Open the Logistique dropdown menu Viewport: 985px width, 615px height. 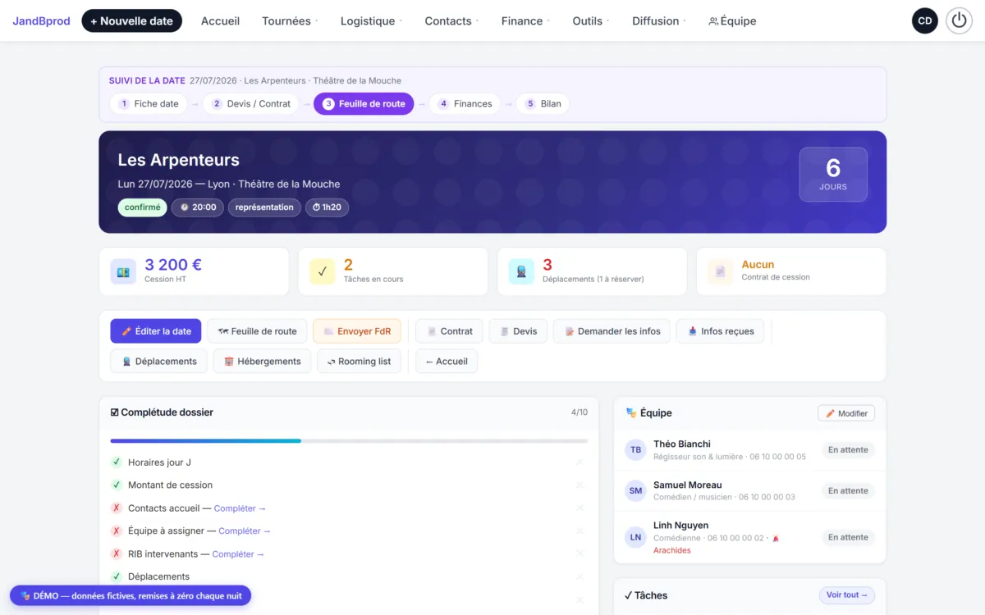point(371,21)
